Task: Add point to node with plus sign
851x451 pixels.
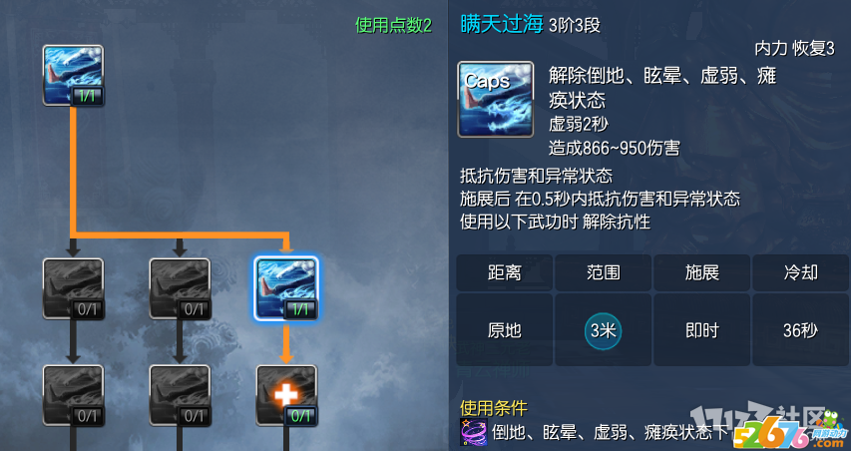Action: (286, 395)
